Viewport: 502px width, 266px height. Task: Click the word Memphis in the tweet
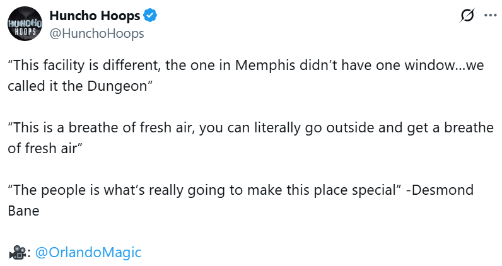[265, 66]
